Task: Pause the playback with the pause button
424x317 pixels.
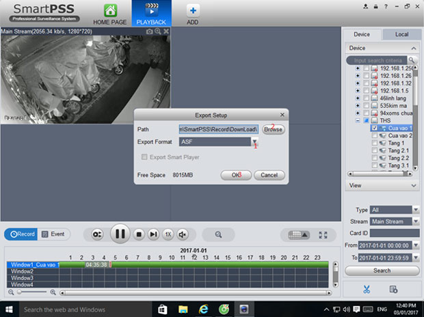Action: [120, 234]
